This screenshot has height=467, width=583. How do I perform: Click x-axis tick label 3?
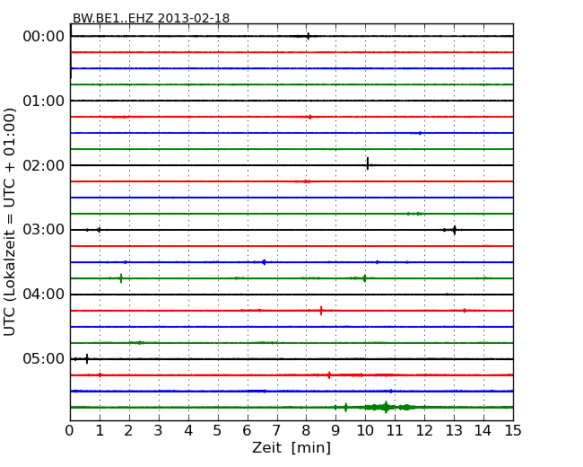point(159,431)
